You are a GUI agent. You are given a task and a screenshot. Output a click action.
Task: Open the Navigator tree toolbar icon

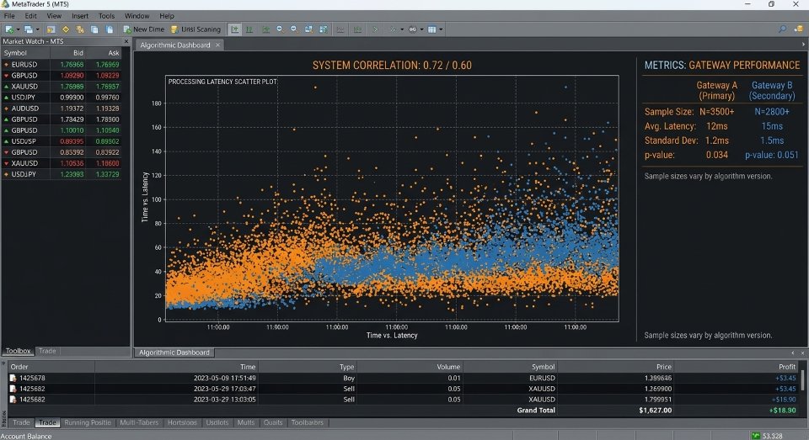80,29
